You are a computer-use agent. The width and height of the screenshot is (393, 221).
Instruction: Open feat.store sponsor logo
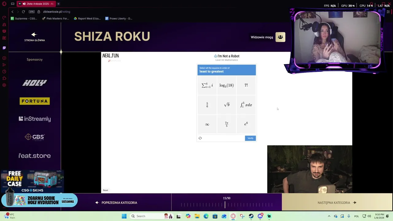(34, 156)
